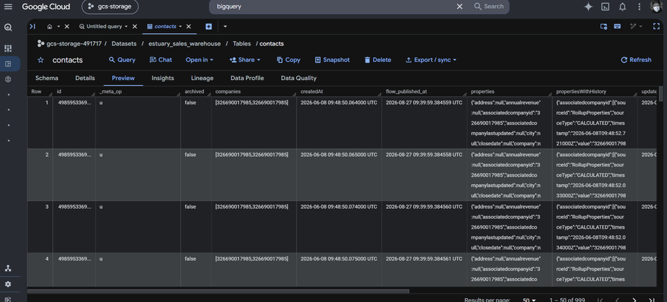This screenshot has width=667, height=302.
Task: Close the home tab
Action: pyautogui.click(x=67, y=27)
